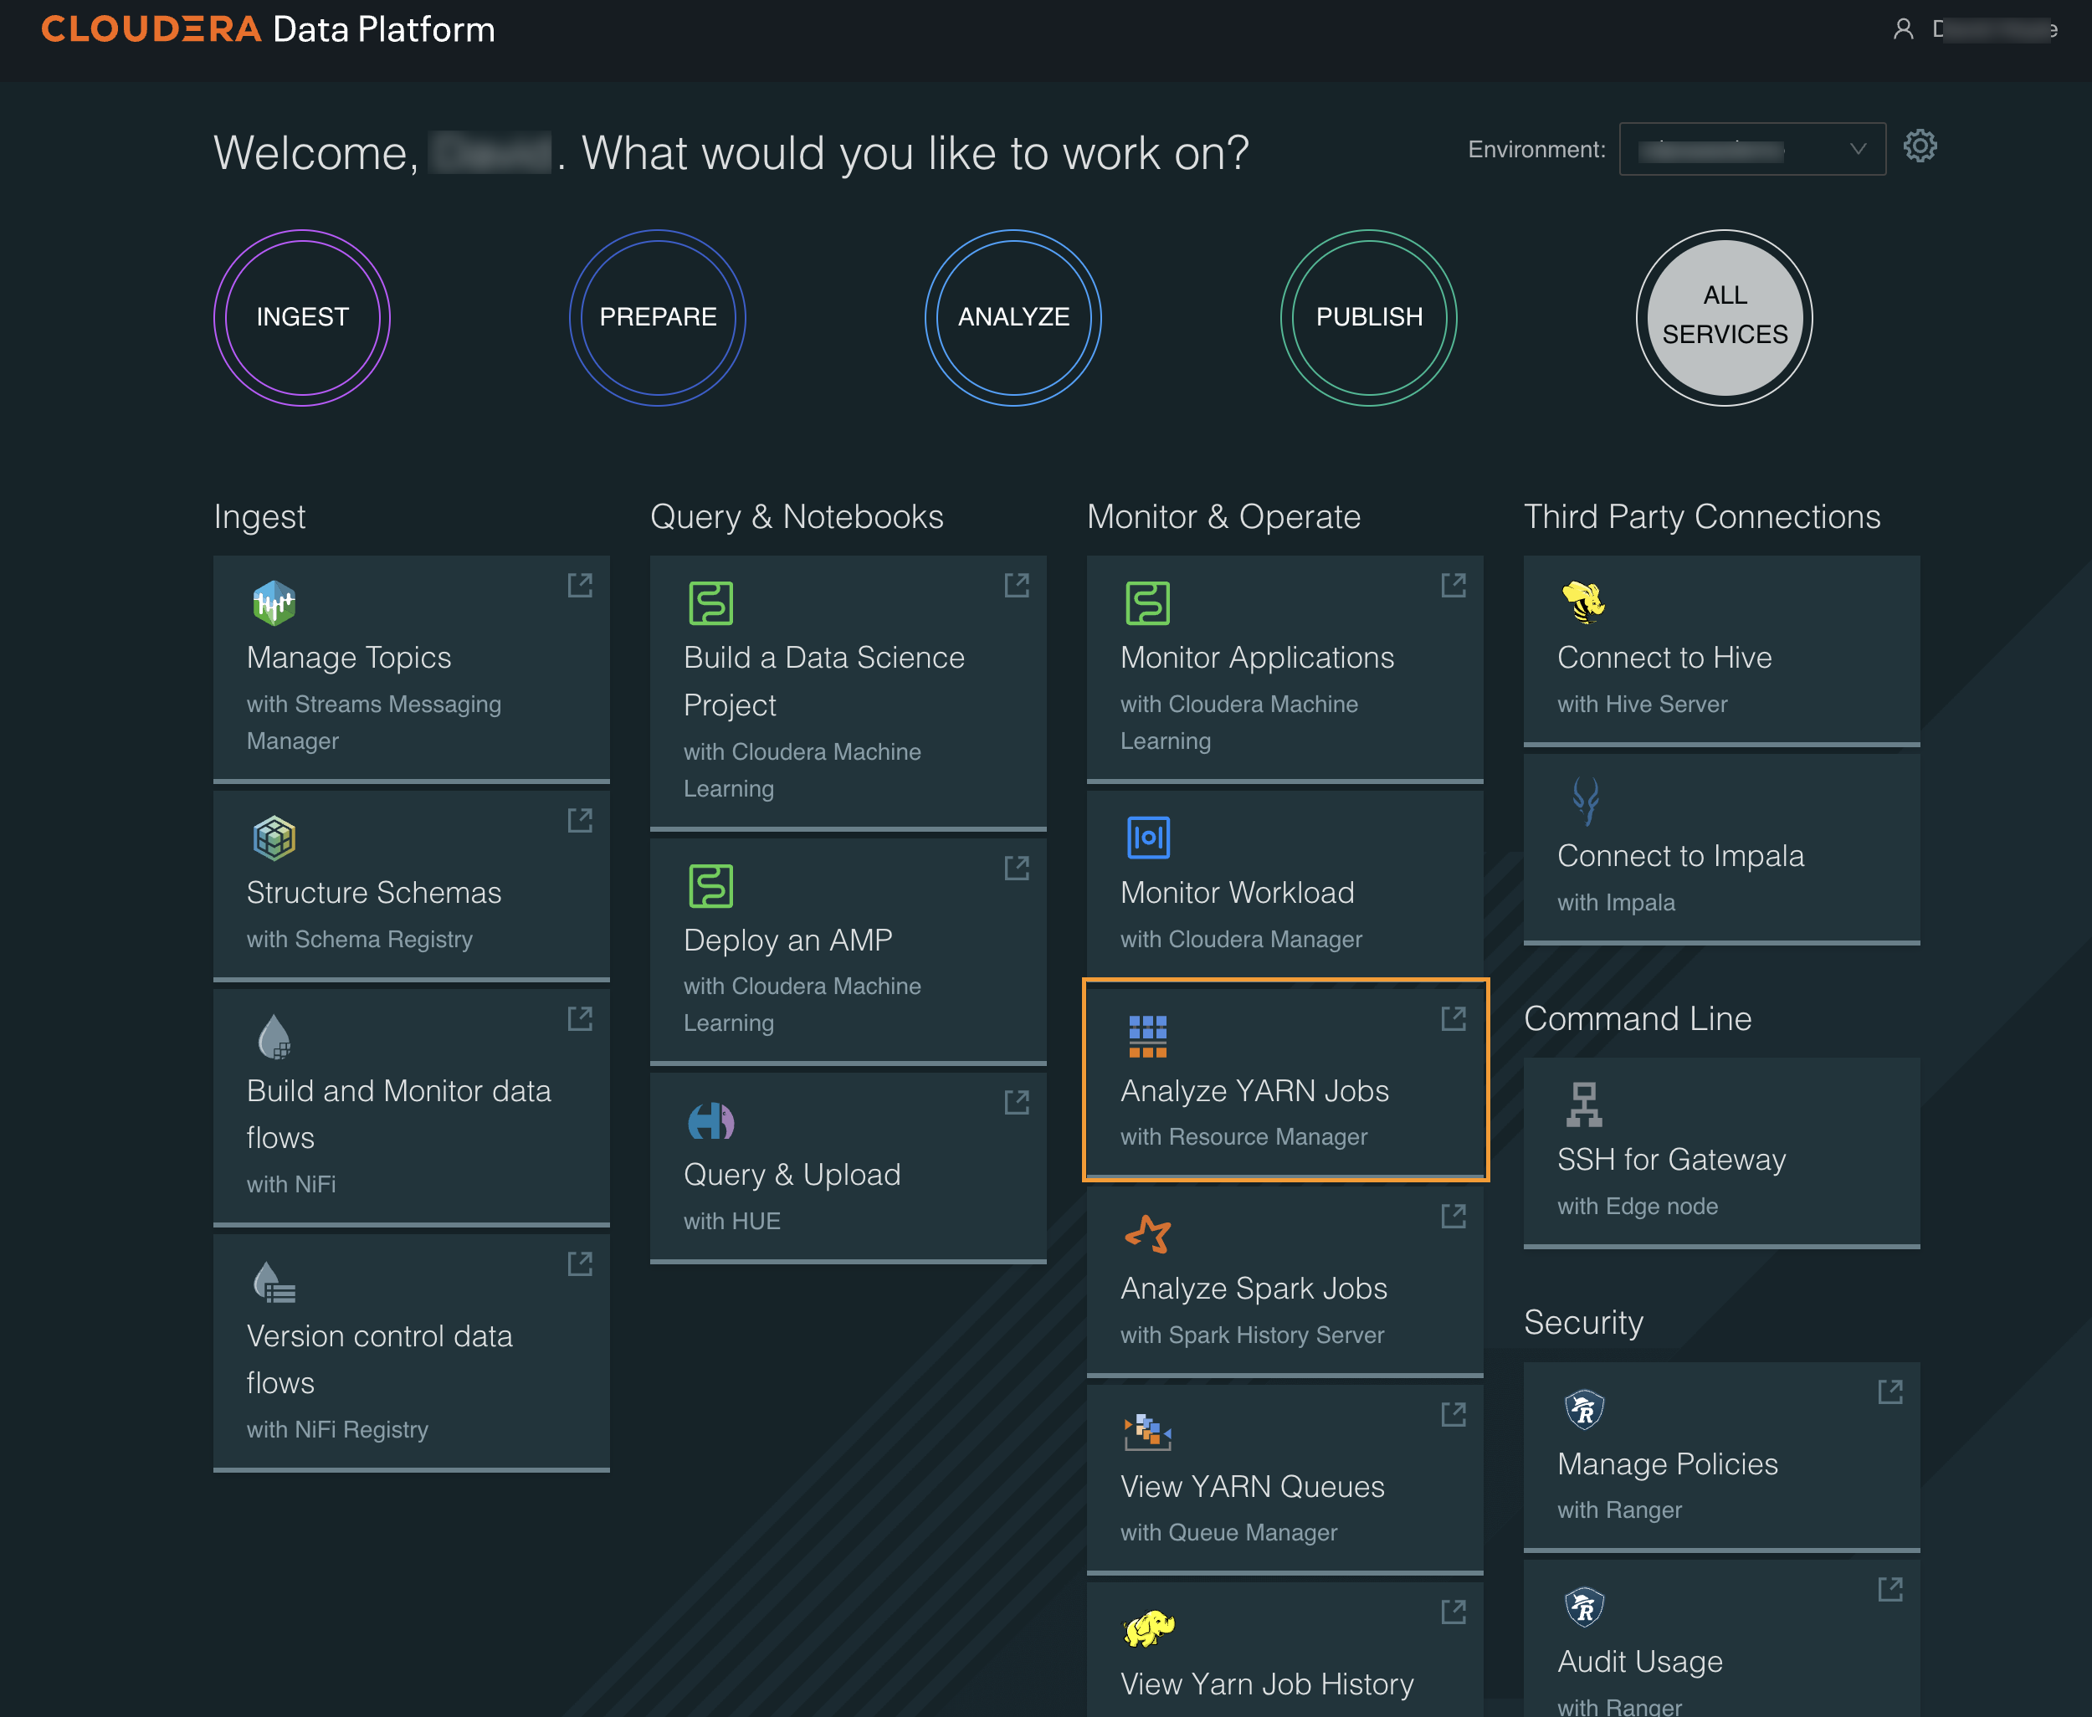The height and width of the screenshot is (1717, 2092).
Task: Click the Queue Manager icon
Action: [x=1147, y=1431]
